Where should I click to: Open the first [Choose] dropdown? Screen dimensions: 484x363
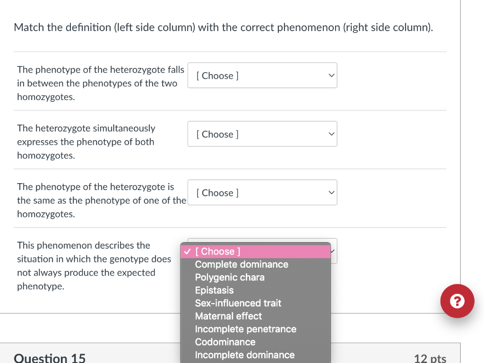[262, 75]
